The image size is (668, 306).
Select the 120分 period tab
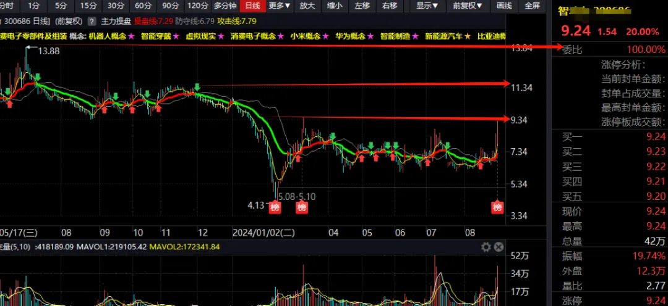point(198,6)
